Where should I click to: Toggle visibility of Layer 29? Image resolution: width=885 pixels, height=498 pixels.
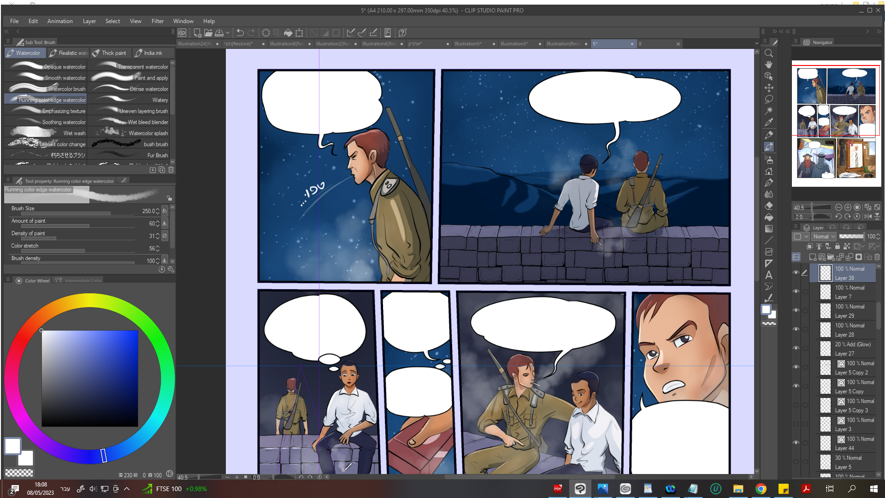coord(796,310)
